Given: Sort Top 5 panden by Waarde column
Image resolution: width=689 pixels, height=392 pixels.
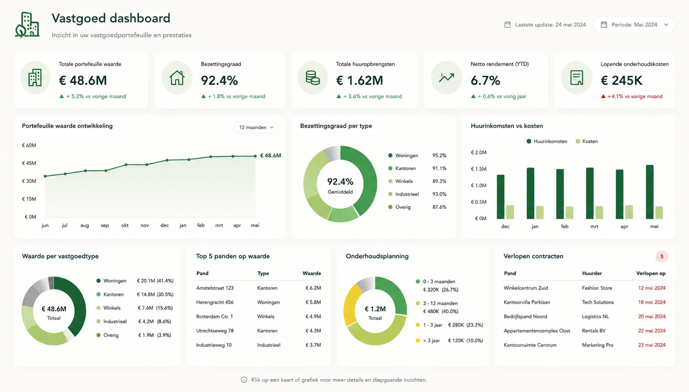Looking at the screenshot, I should coord(312,273).
